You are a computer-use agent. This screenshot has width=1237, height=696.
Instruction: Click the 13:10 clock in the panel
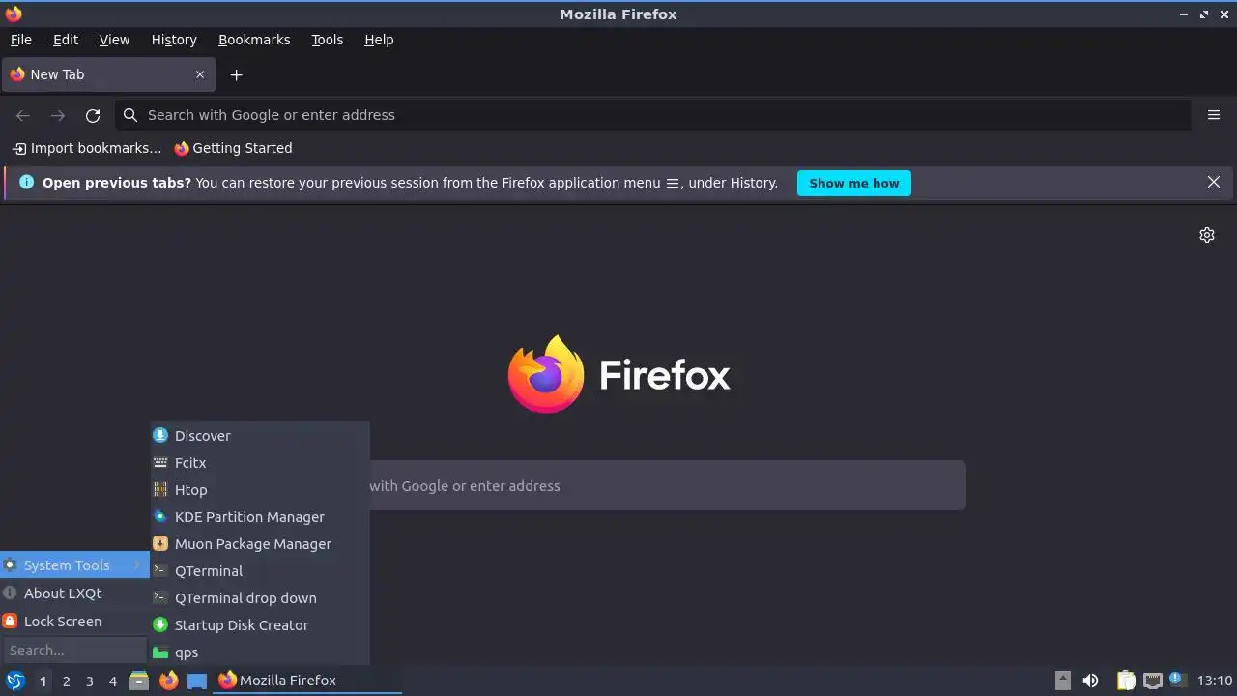1215,681
